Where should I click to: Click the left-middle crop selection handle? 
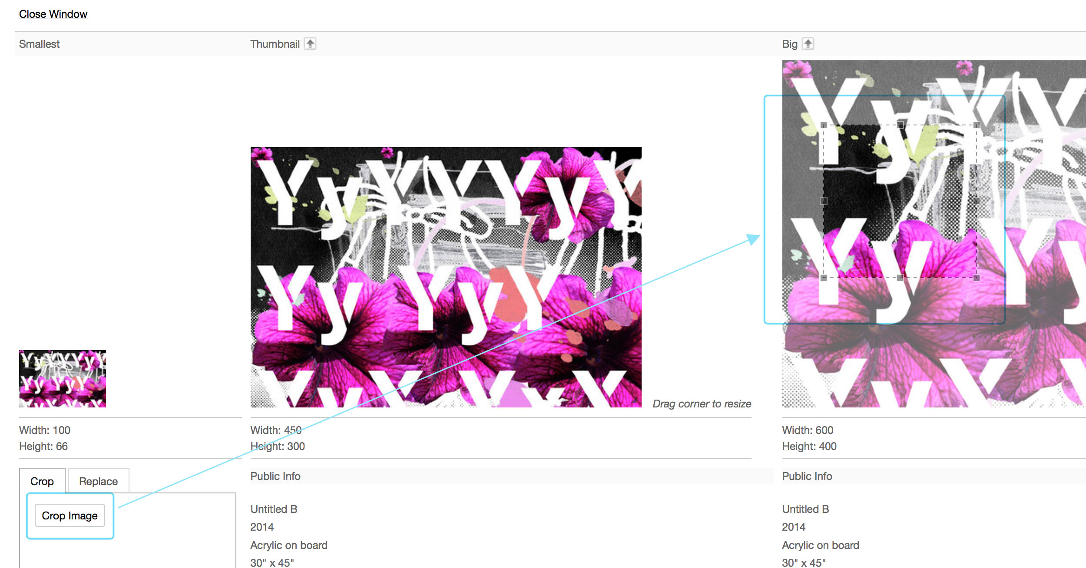824,201
